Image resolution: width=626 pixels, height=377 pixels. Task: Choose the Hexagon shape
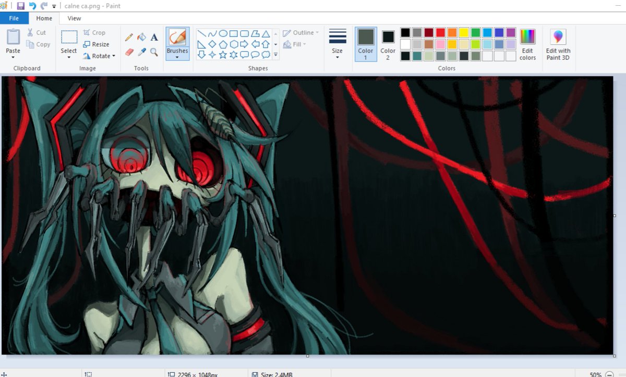pyautogui.click(x=234, y=44)
